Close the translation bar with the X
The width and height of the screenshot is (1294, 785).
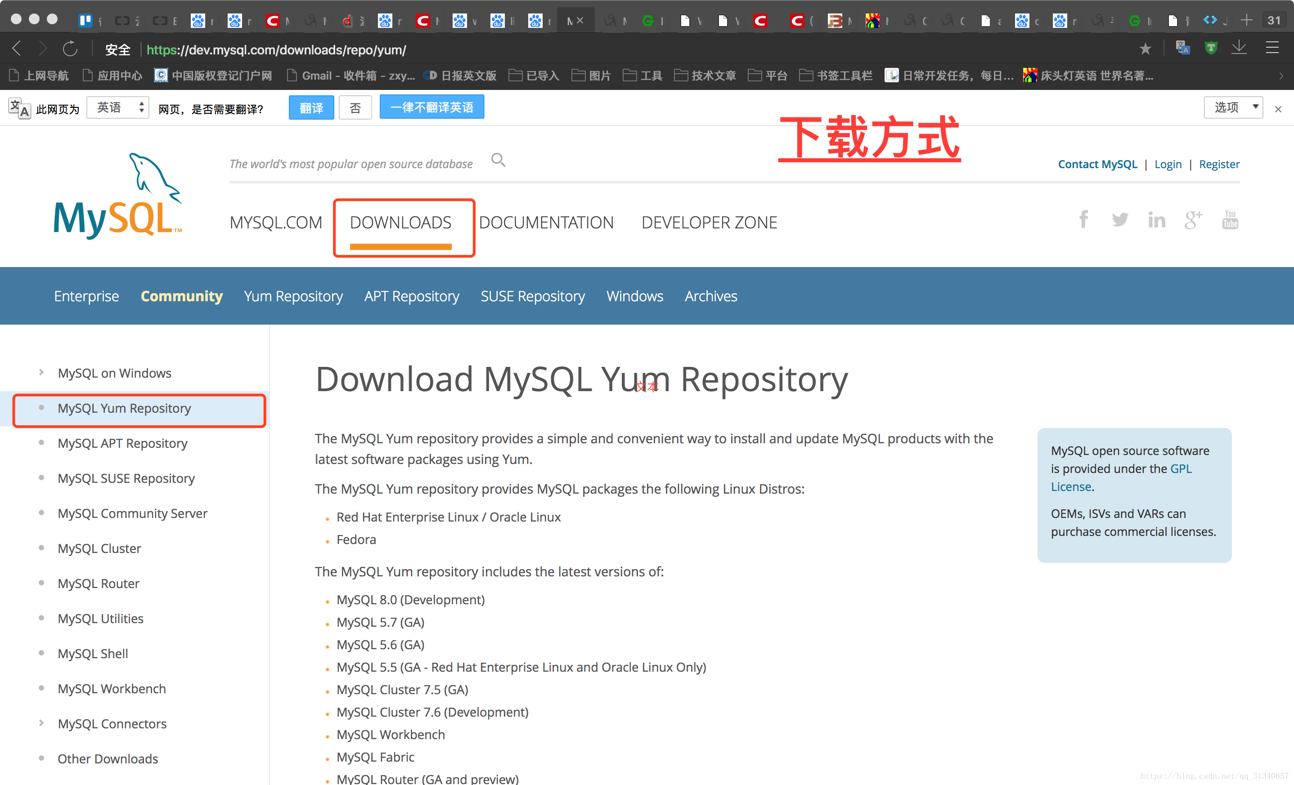(1278, 109)
